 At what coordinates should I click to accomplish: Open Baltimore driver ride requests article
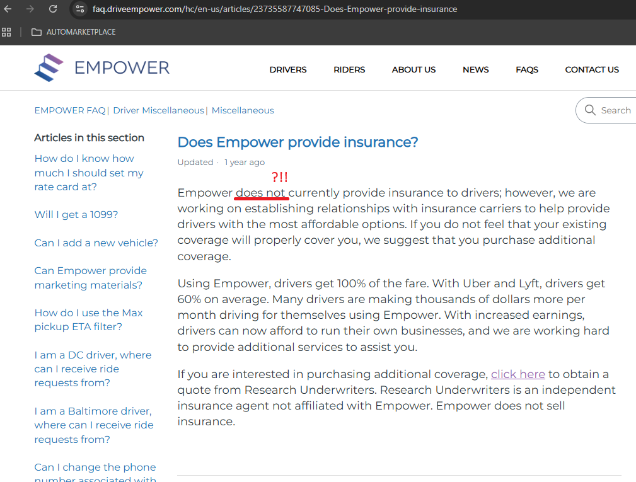point(94,425)
